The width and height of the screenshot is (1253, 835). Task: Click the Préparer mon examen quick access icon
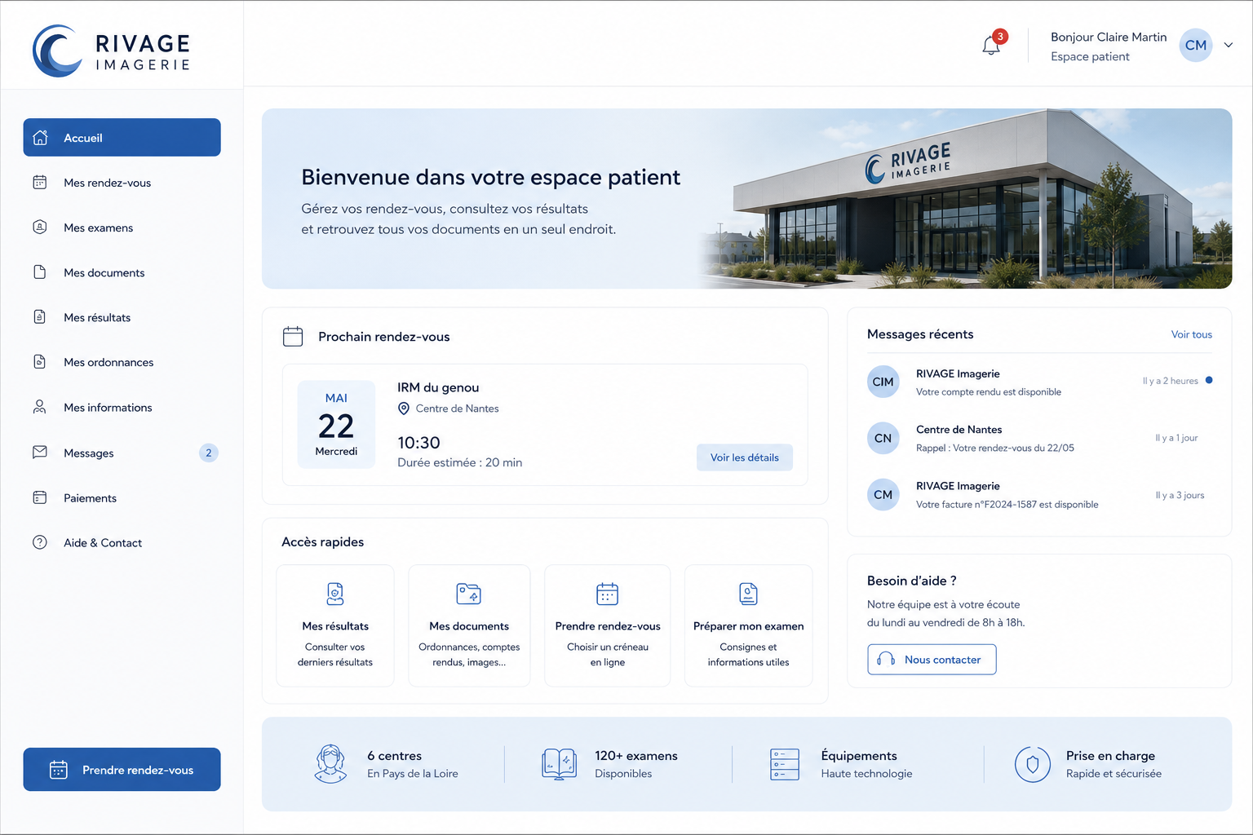749,594
